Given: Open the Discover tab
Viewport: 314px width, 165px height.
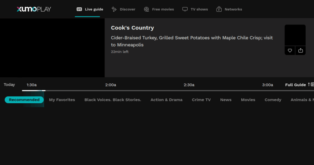Looking at the screenshot, I should click(x=124, y=9).
